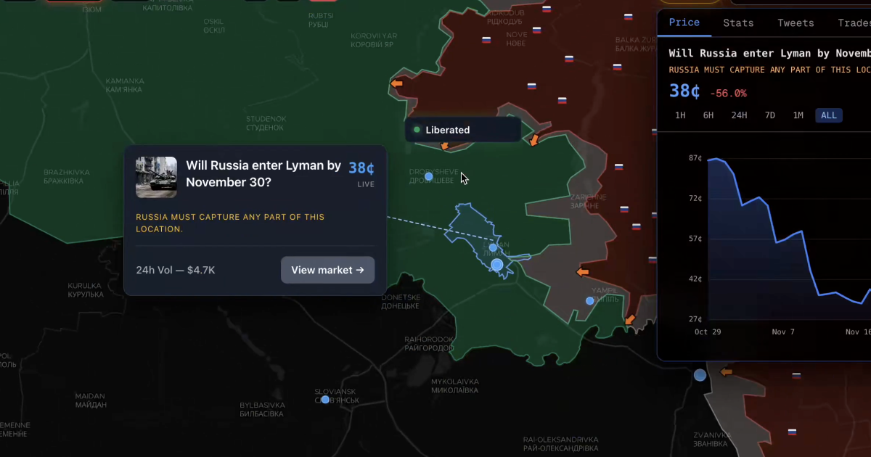Image resolution: width=871 pixels, height=457 pixels.
Task: Click the orange arrow south of Yampil
Action: (629, 320)
